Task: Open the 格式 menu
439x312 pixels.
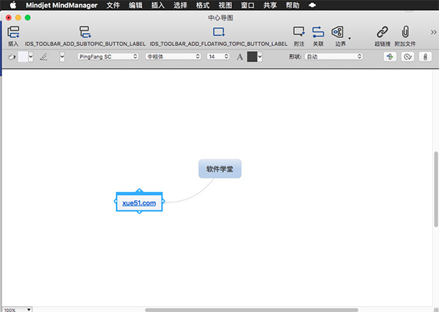Action: coord(203,5)
